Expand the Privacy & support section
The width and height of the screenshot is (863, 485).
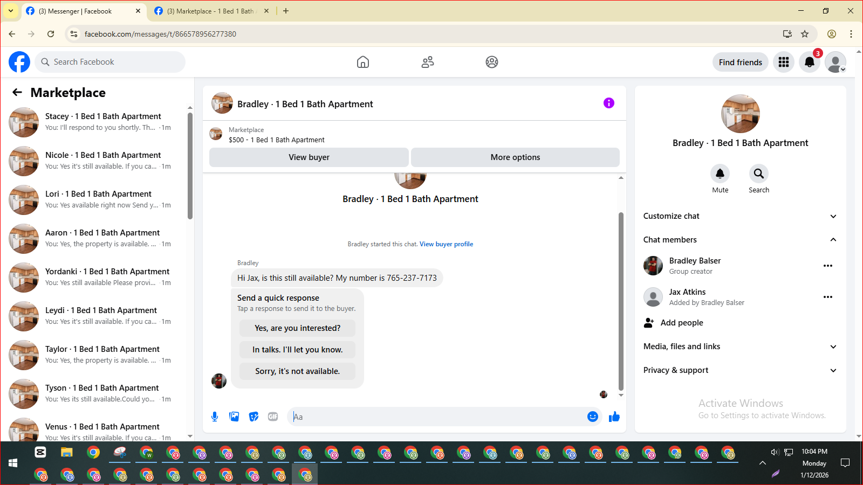[x=740, y=370]
